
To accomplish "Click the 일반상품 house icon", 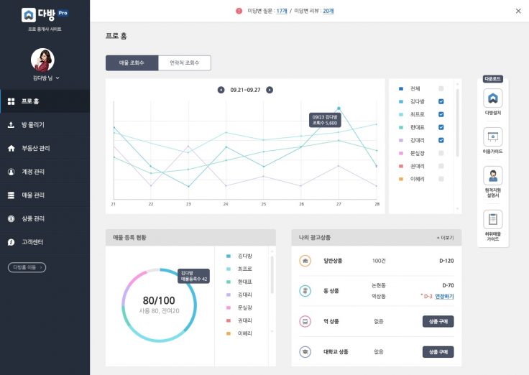I will [305, 261].
